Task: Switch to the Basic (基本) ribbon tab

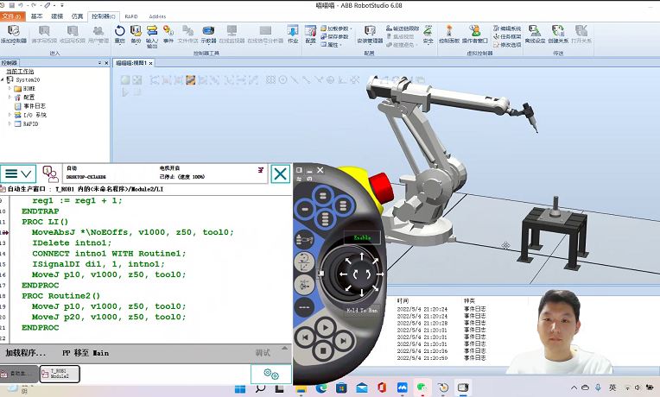Action: pyautogui.click(x=36, y=16)
